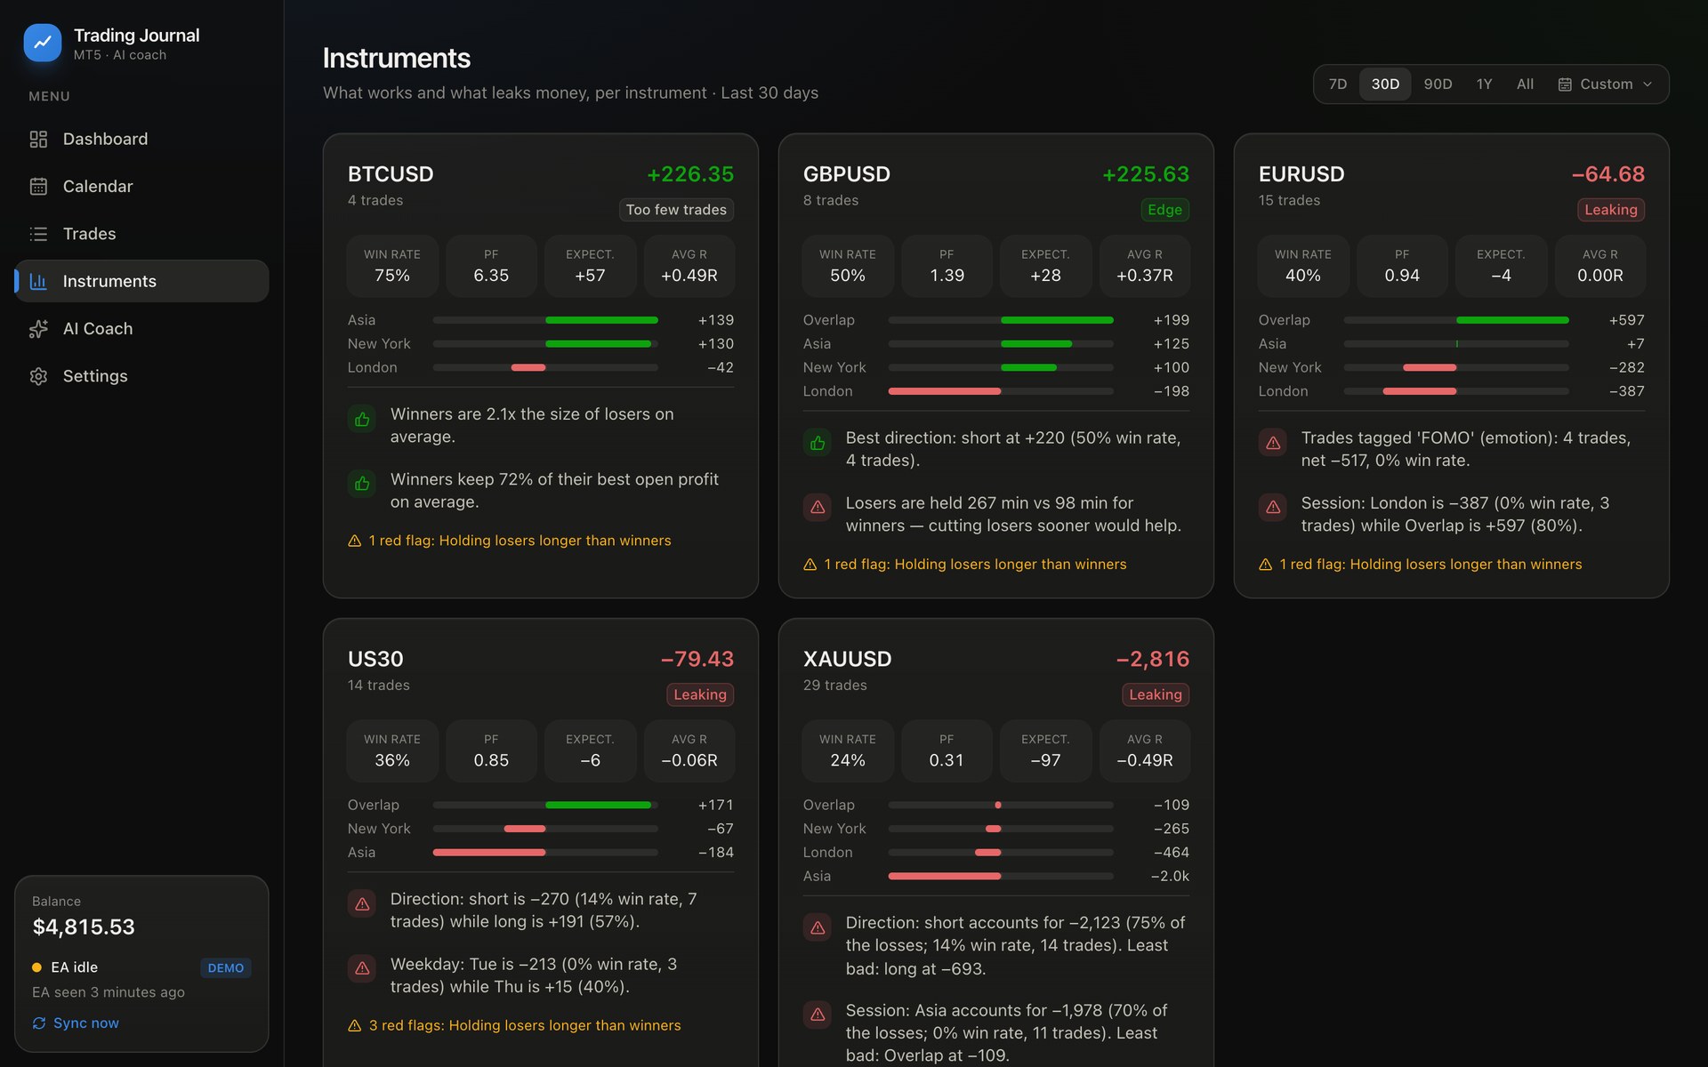Open the XAUUSD instrument card title

coord(847,659)
